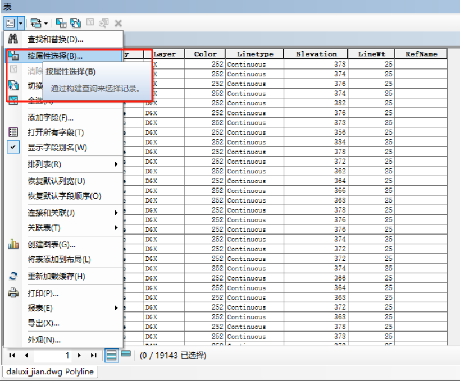460x381 pixels.
Task: Click the Table Options icon button
Action: coord(11,23)
